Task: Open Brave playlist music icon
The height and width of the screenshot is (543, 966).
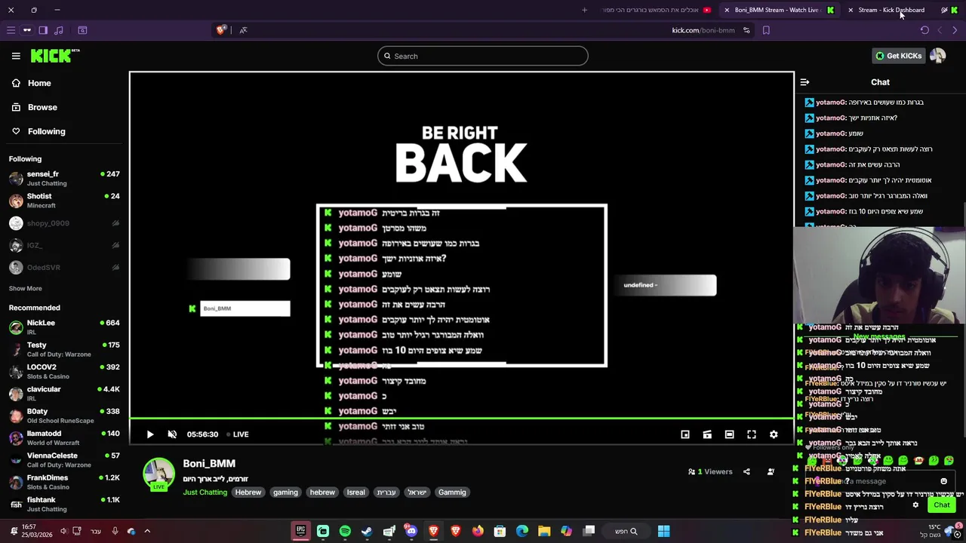Action: (59, 30)
